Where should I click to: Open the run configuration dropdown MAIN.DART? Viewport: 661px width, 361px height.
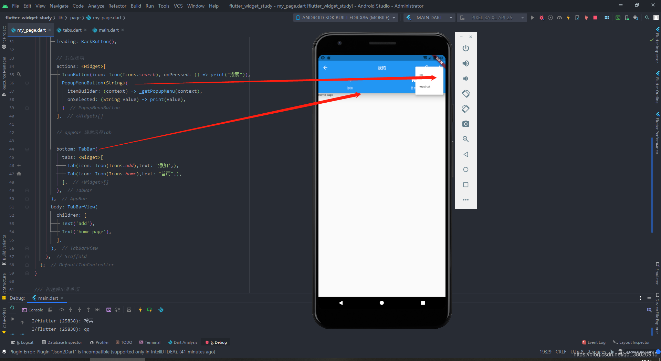[429, 18]
